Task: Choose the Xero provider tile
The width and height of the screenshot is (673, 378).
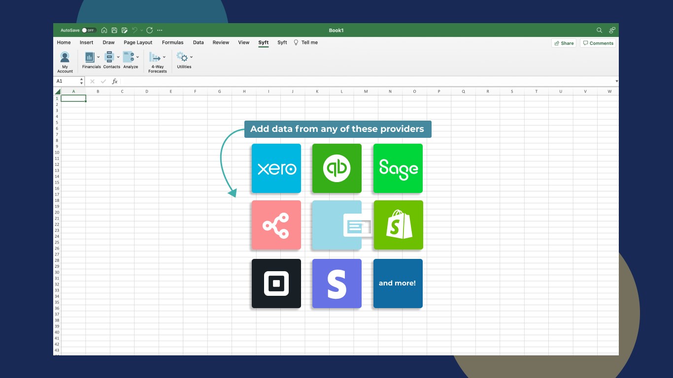Action: pos(276,168)
